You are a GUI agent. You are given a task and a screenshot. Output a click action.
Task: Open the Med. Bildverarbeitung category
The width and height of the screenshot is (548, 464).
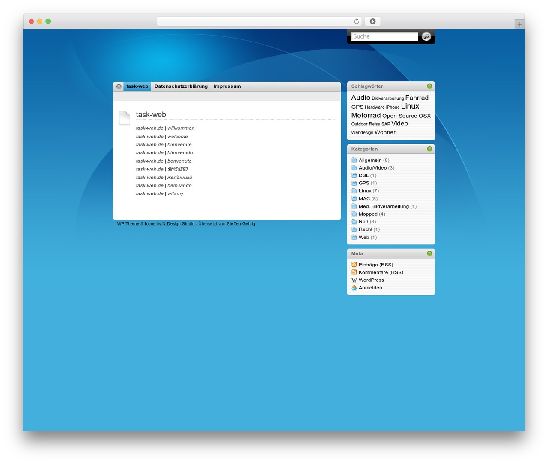(x=384, y=206)
